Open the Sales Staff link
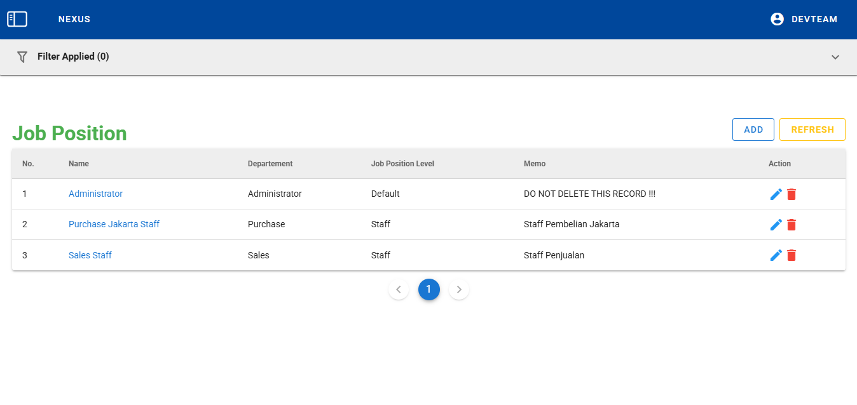The height and width of the screenshot is (405, 857). pos(90,255)
